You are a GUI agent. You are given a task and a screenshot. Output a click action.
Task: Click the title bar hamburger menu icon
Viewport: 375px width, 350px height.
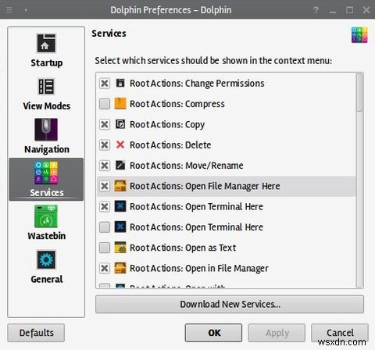pyautogui.click(x=9, y=10)
